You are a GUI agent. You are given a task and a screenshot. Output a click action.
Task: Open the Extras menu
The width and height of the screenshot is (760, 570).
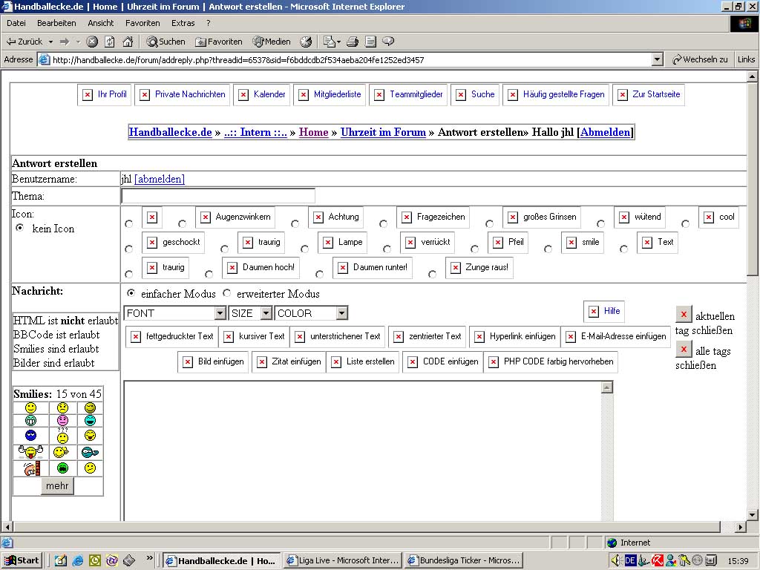click(183, 23)
